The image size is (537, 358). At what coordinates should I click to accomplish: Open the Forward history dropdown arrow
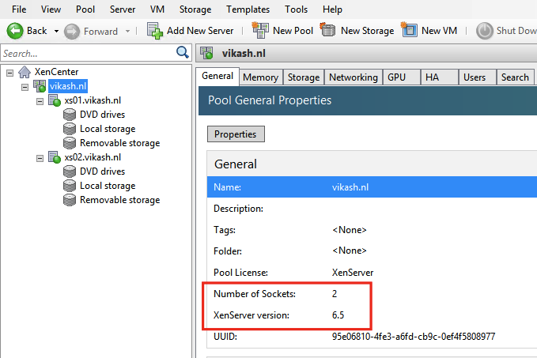127,31
